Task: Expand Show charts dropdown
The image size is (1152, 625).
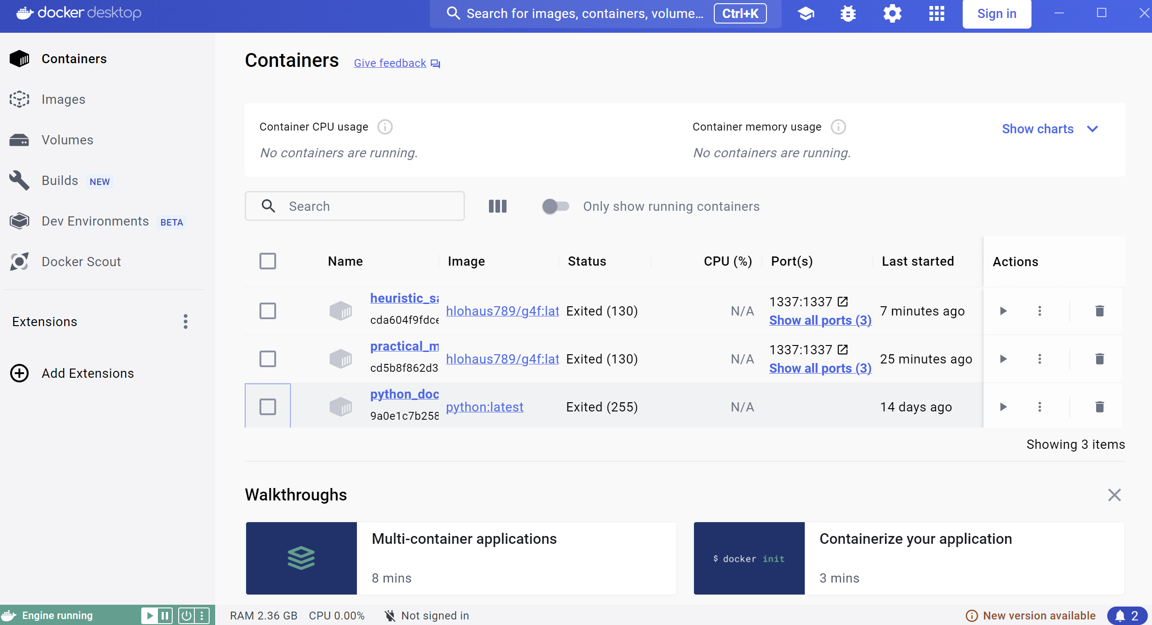Action: (x=1049, y=129)
